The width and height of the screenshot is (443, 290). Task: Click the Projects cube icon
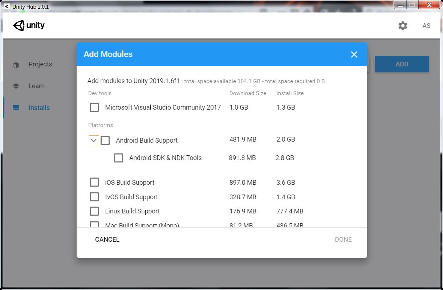pyautogui.click(x=16, y=65)
